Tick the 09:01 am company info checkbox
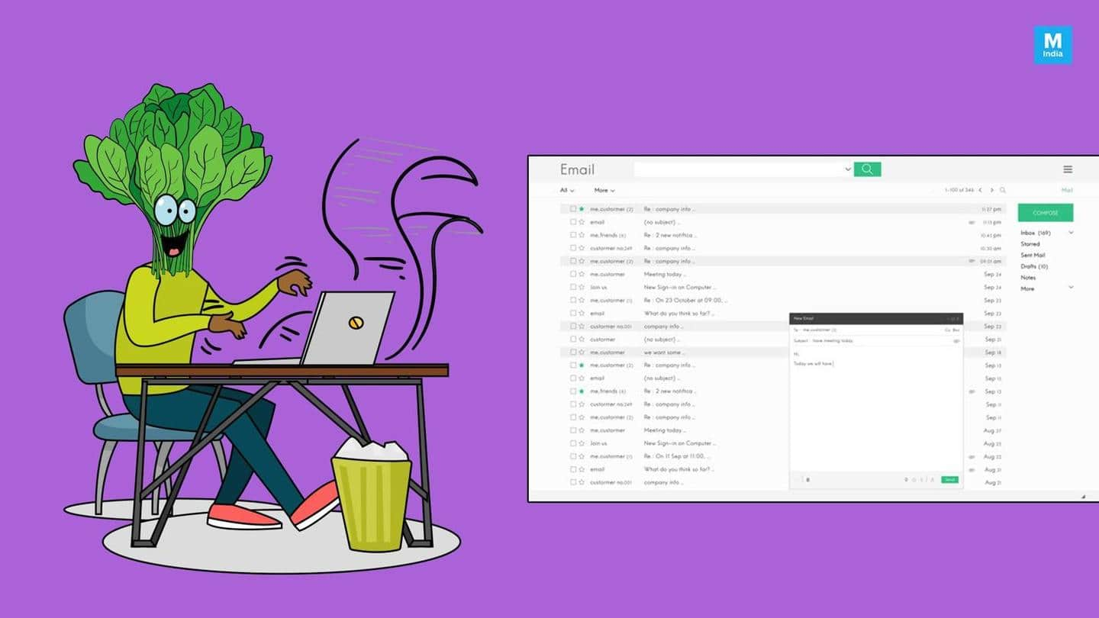 click(573, 261)
